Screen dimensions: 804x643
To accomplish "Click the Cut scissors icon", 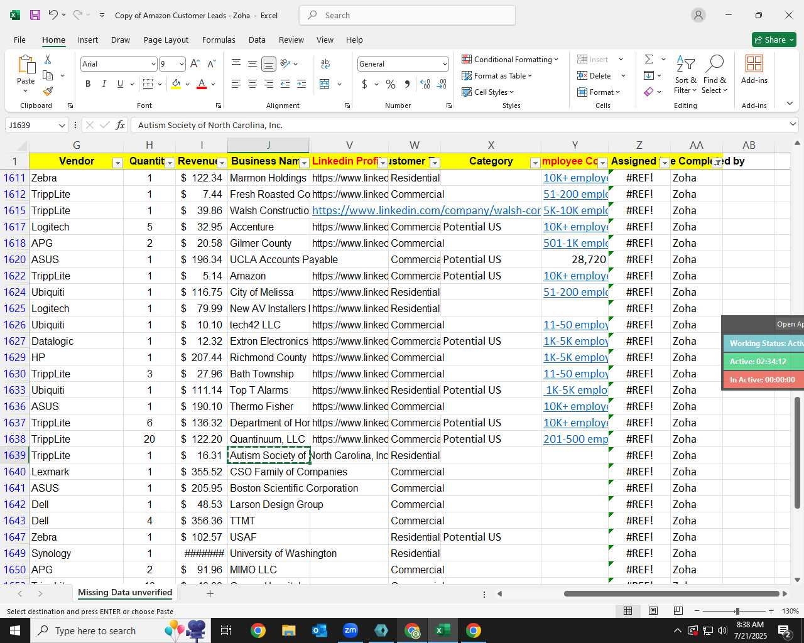I will (x=48, y=59).
